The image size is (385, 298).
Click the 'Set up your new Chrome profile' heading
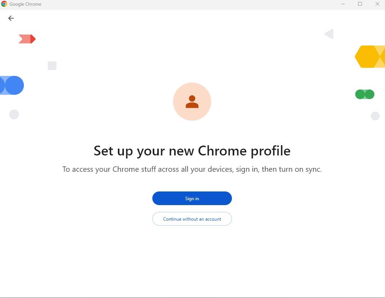tap(192, 151)
